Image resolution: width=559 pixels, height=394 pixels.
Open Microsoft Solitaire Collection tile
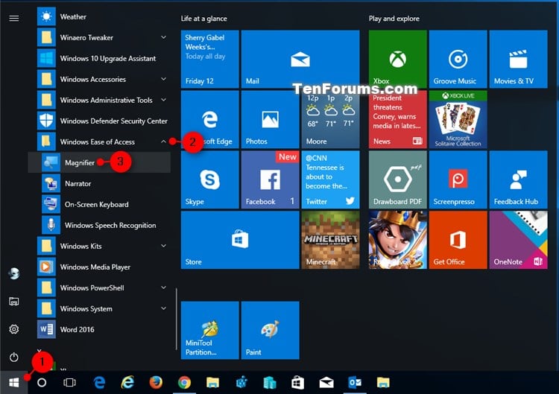click(x=458, y=119)
